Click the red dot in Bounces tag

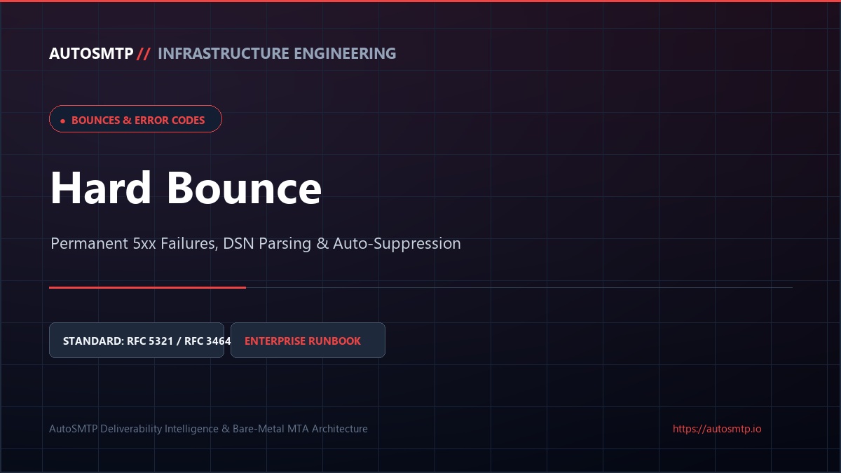[x=62, y=121]
